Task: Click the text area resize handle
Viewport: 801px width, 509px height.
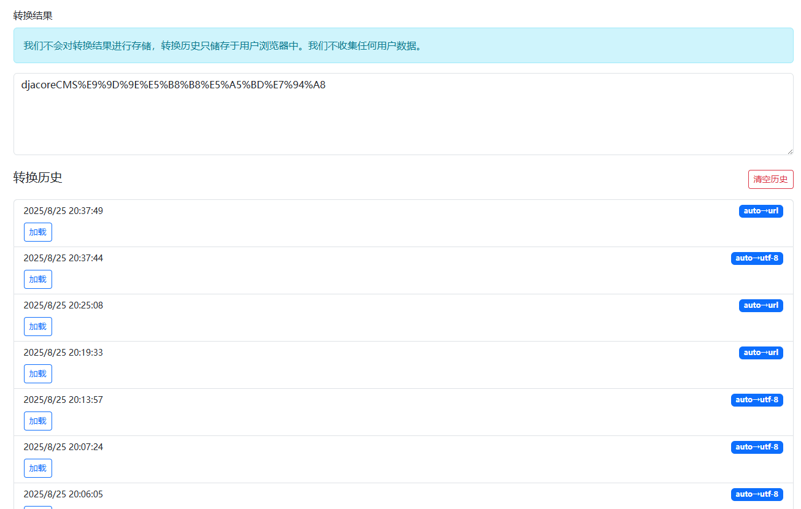Action: (789, 150)
